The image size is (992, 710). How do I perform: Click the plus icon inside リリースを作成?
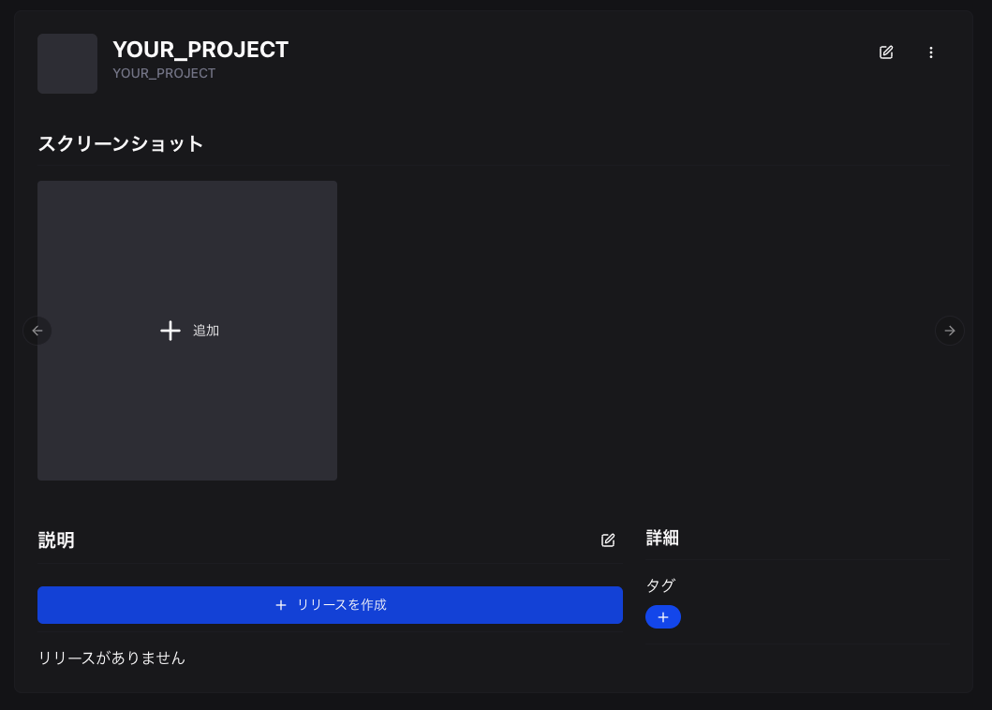[x=280, y=605]
